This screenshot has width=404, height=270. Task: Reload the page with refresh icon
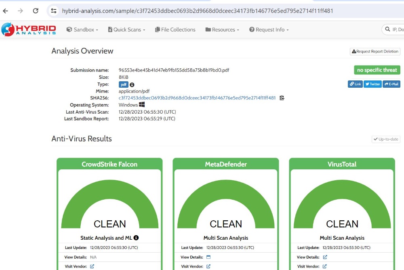tap(36, 11)
